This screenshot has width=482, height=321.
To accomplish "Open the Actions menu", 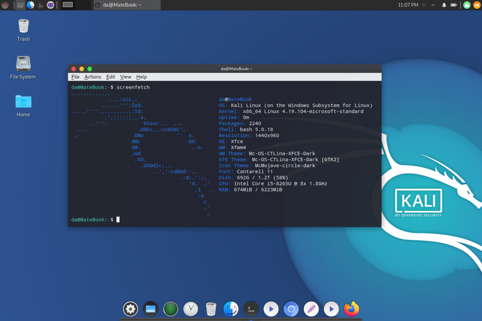I will [x=93, y=77].
